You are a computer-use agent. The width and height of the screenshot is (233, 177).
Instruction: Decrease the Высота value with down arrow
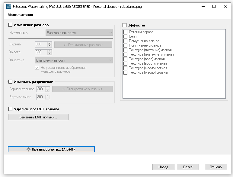coord(49,53)
